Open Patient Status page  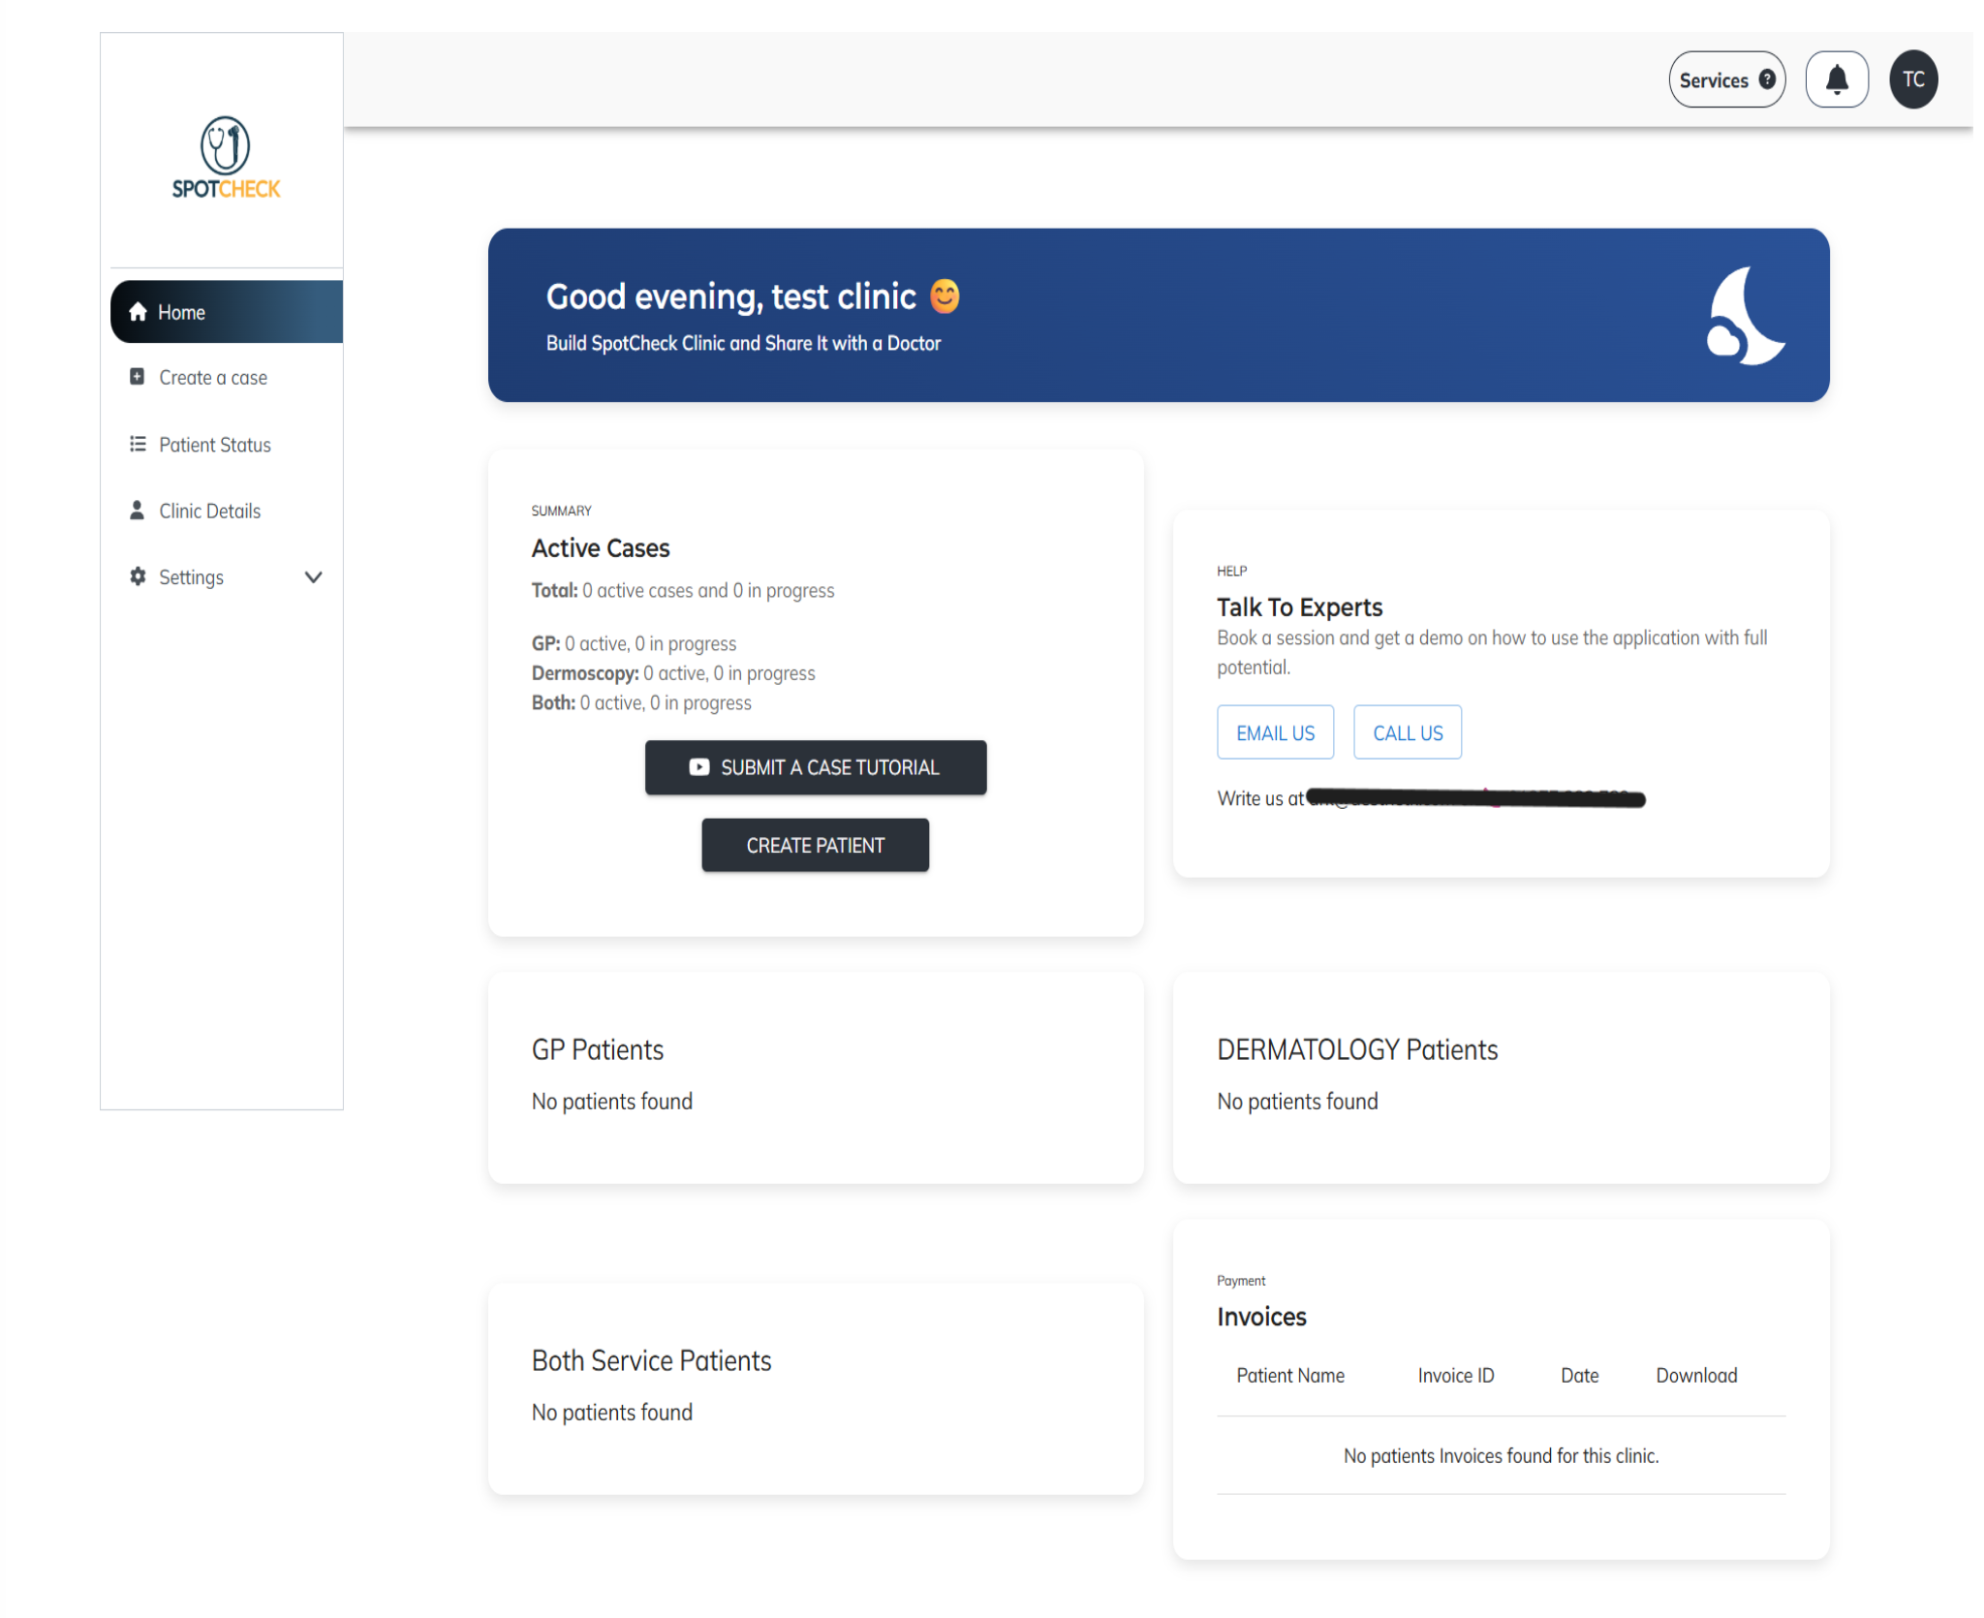tap(227, 445)
